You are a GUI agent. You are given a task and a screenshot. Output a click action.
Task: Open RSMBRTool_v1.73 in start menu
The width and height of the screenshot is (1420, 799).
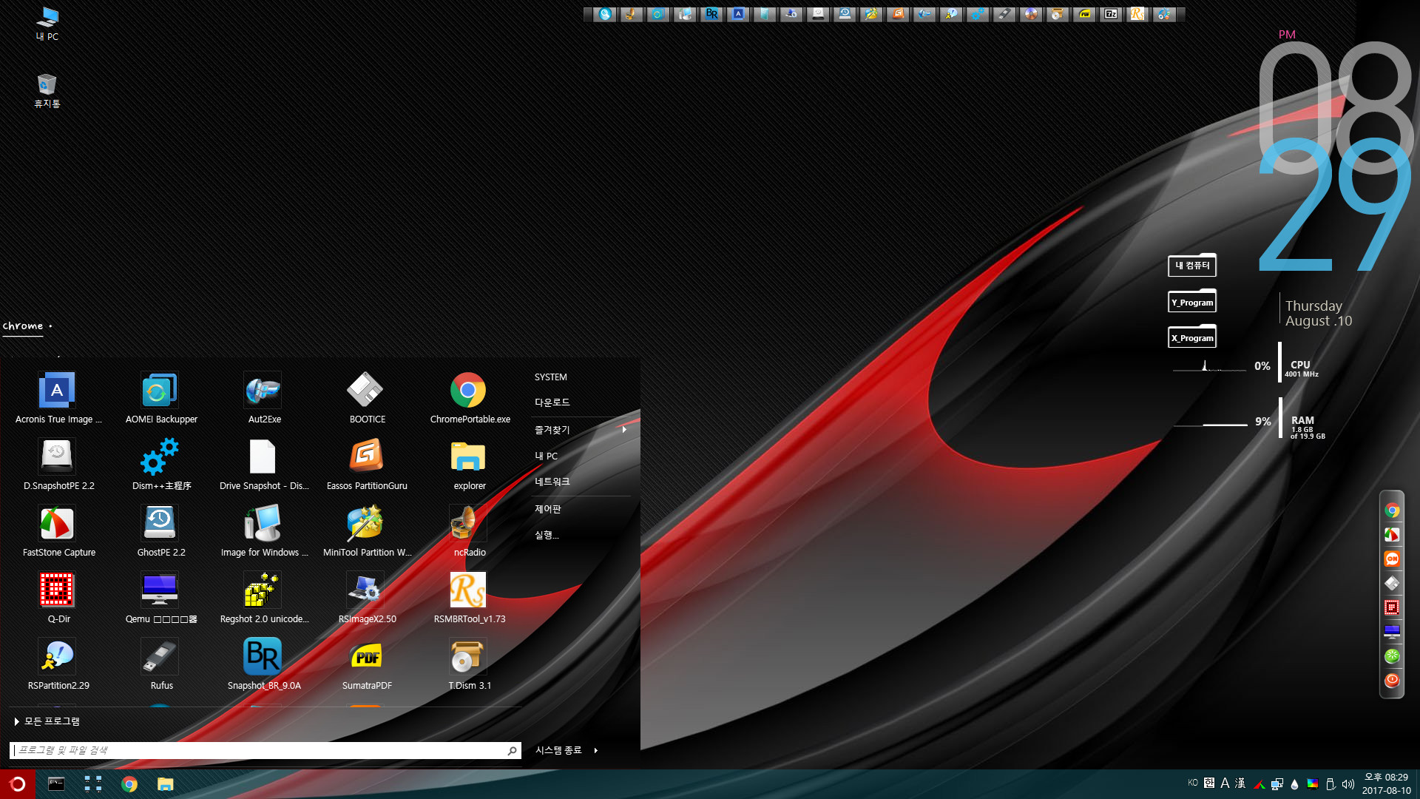469,598
